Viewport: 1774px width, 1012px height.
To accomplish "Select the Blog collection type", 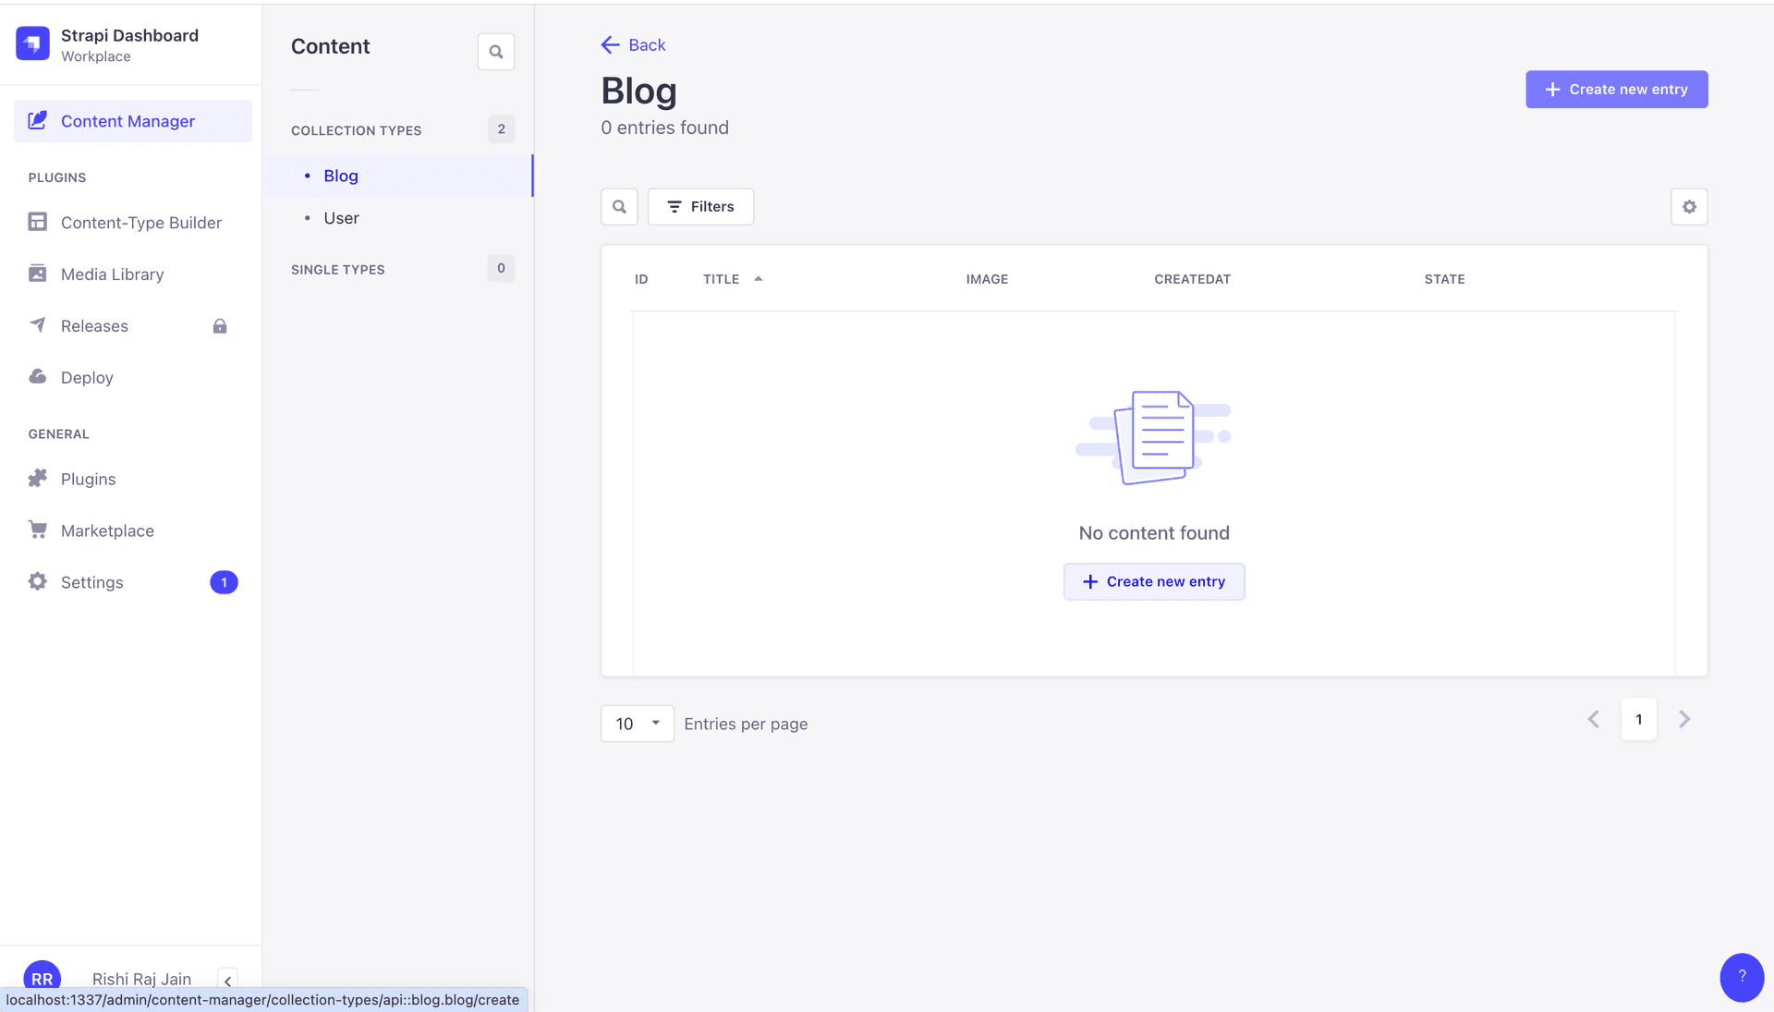I will click(x=340, y=176).
